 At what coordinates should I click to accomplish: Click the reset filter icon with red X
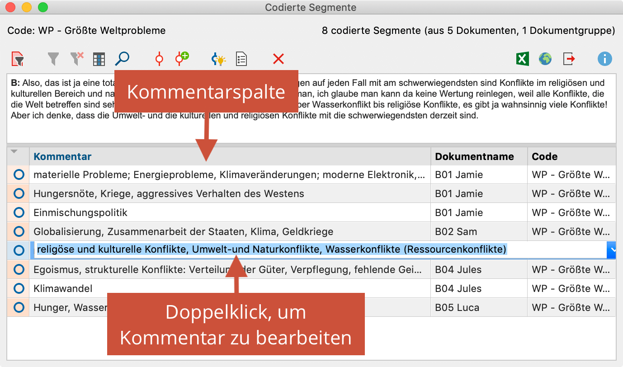pos(77,59)
